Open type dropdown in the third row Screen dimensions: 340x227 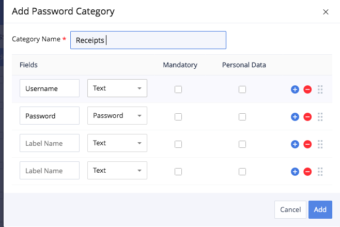[x=117, y=143]
